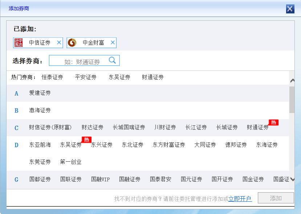This screenshot has height=214, width=301.
Task: Select 东方财富证券 broker
Action: (x=169, y=145)
